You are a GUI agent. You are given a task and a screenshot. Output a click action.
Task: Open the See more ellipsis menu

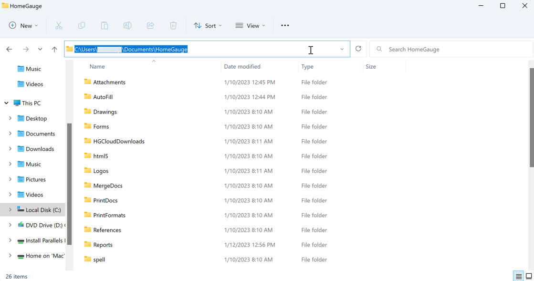(x=285, y=26)
